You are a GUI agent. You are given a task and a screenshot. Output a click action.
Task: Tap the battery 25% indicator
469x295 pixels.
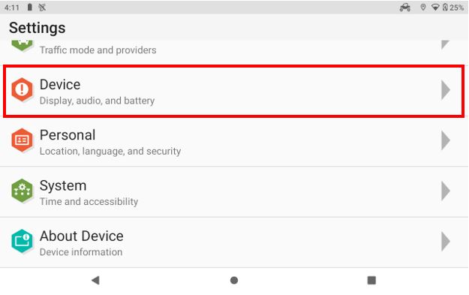pos(453,8)
